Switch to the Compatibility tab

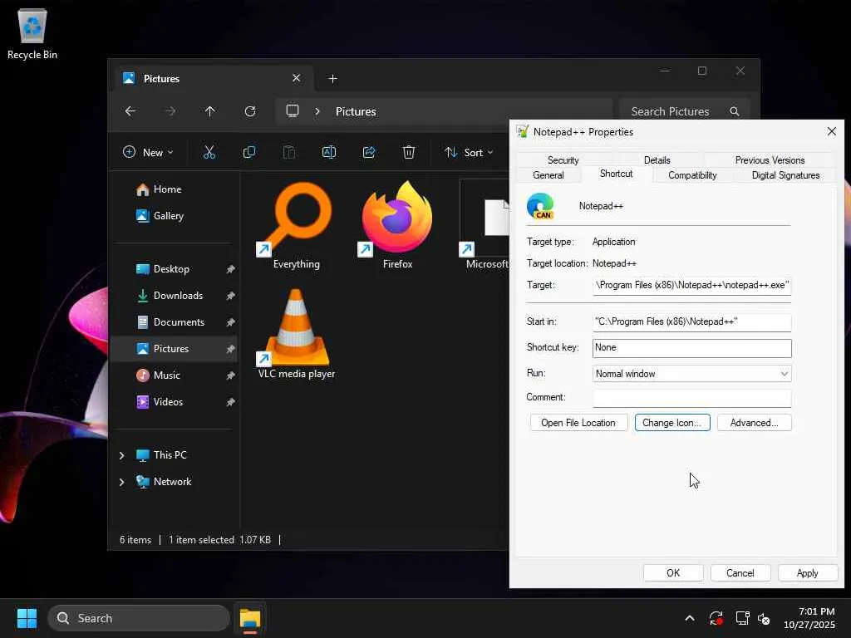coord(692,175)
